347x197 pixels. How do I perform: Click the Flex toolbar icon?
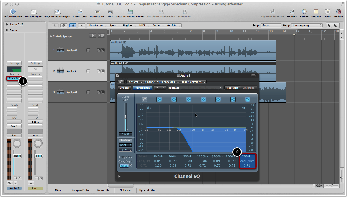coord(110,12)
